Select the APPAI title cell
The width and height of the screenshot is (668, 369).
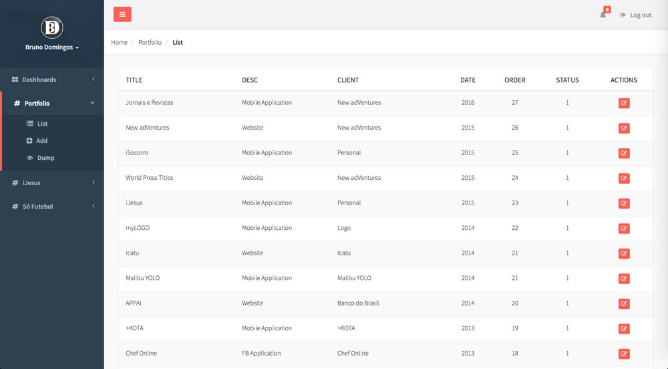(134, 303)
